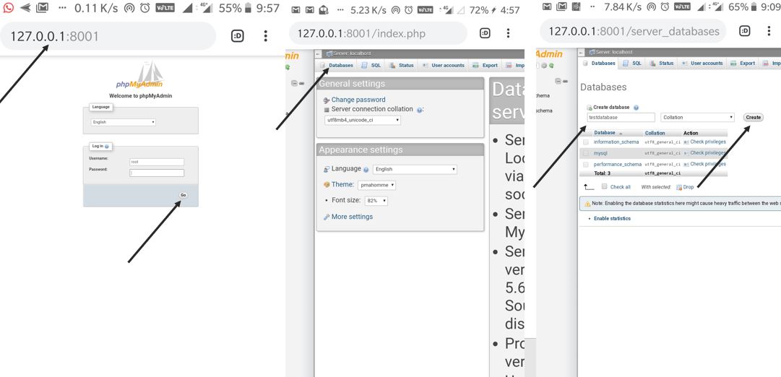Collapse navigation panel arrow on index.php page

[319, 53]
